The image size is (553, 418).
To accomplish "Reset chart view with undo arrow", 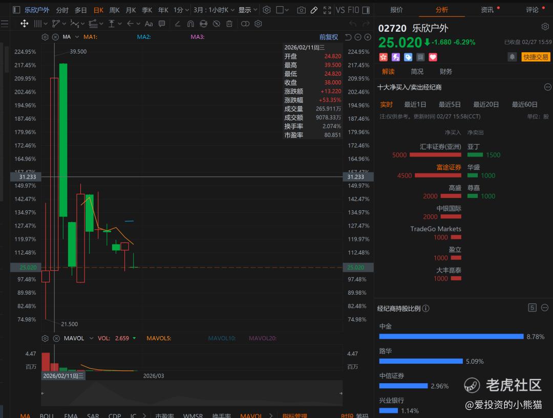I will (348, 37).
